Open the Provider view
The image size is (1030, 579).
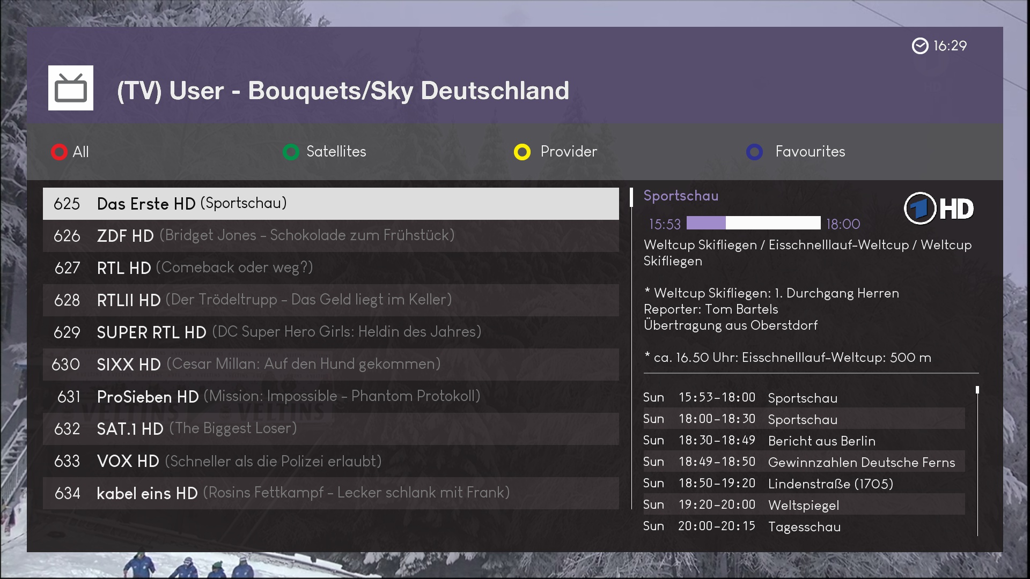click(x=555, y=152)
